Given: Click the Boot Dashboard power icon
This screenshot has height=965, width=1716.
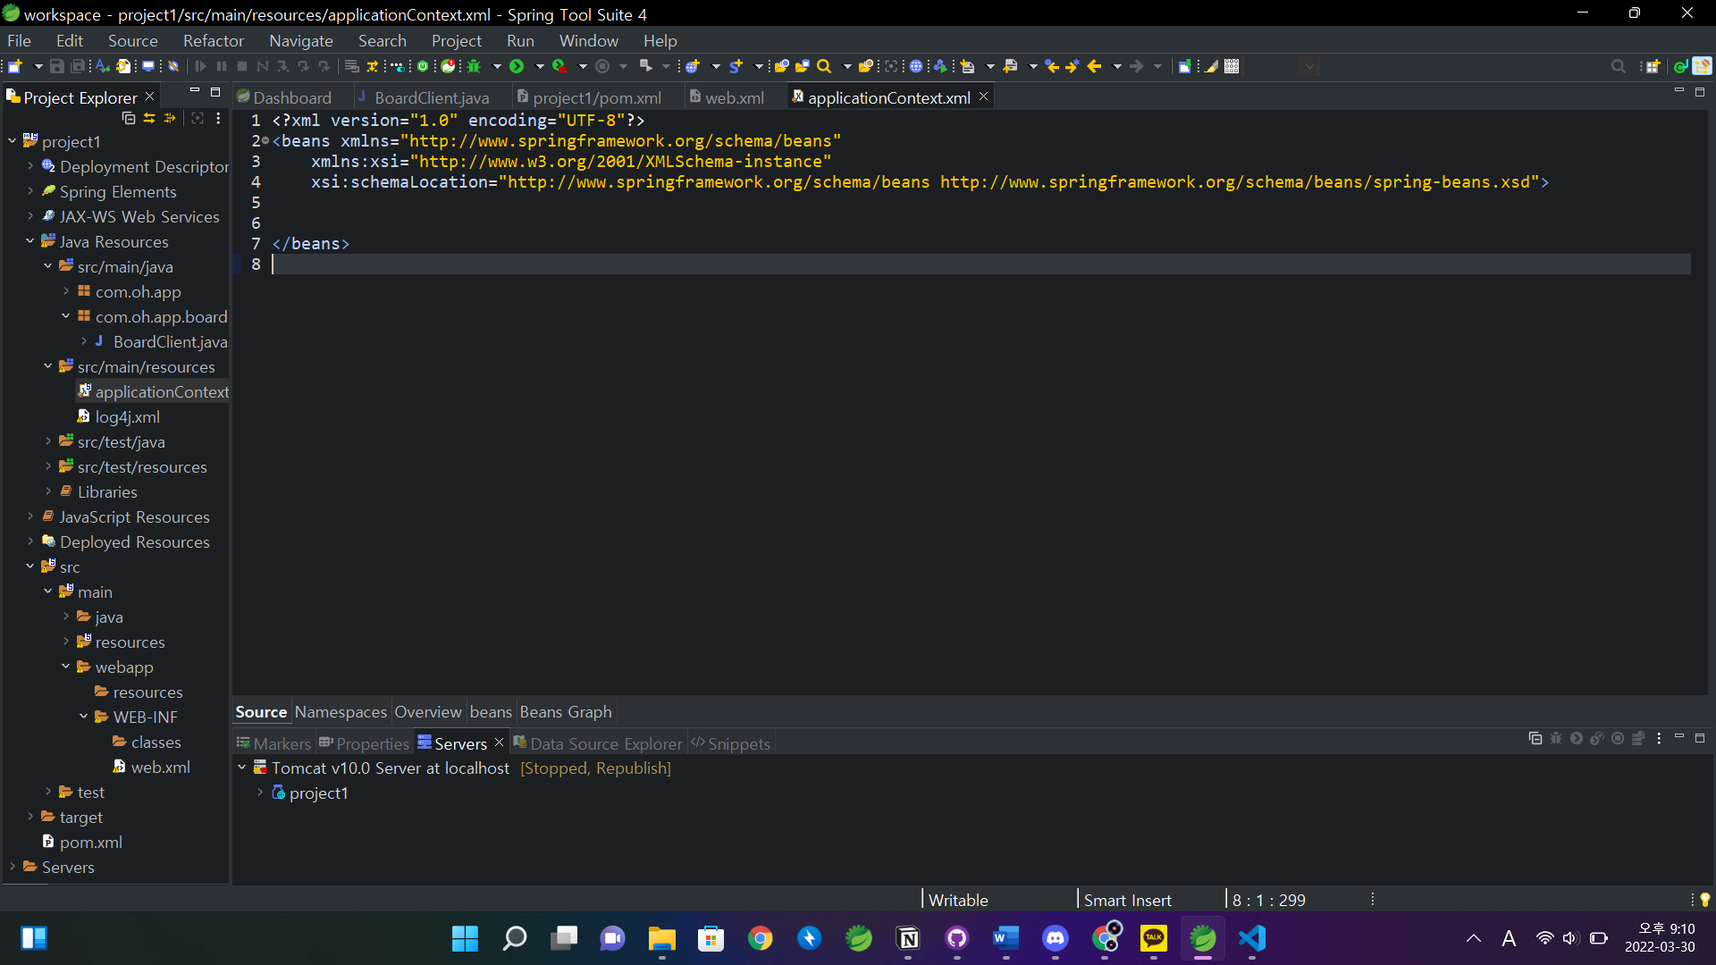Looking at the screenshot, I should click(x=423, y=66).
